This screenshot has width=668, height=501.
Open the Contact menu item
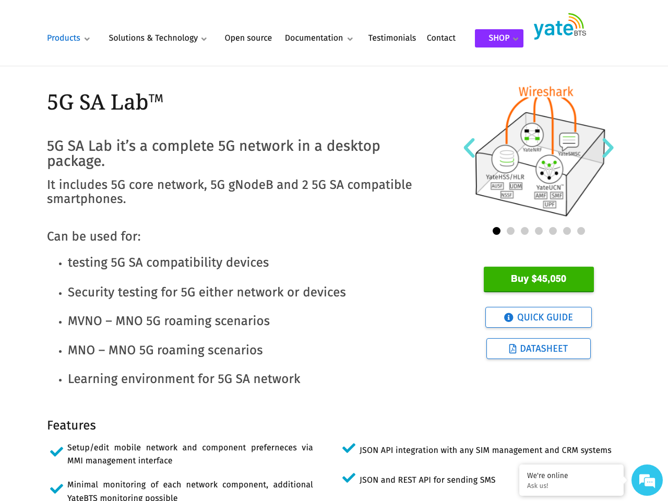pyautogui.click(x=441, y=38)
